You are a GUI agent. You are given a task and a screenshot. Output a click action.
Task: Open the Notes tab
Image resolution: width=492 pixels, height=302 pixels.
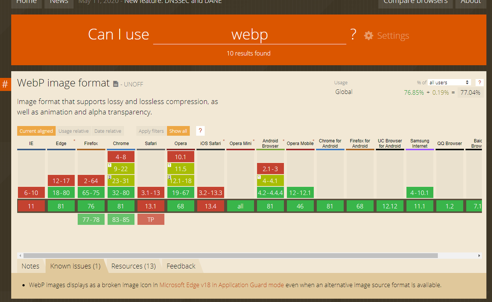pos(30,266)
